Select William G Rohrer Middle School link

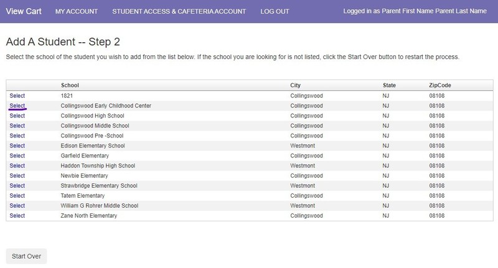click(17, 206)
